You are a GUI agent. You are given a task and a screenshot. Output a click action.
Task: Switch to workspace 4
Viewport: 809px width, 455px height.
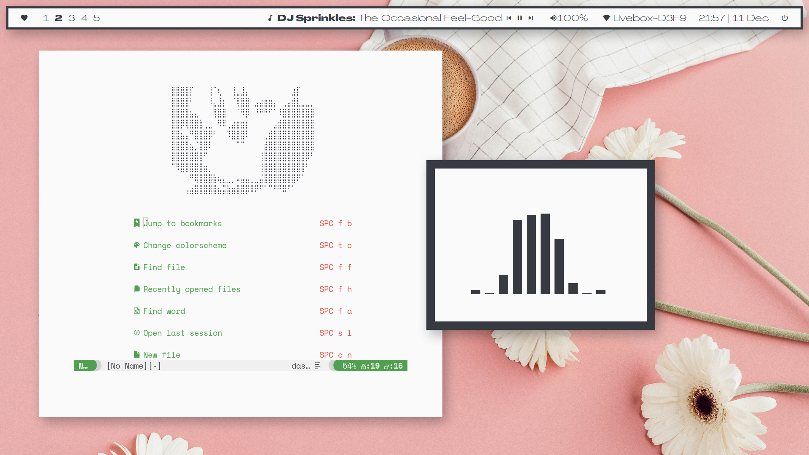click(84, 18)
